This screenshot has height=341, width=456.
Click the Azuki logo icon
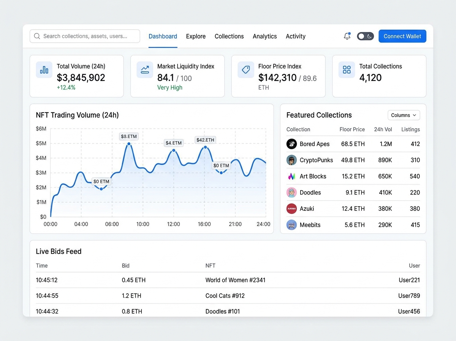[x=291, y=209]
